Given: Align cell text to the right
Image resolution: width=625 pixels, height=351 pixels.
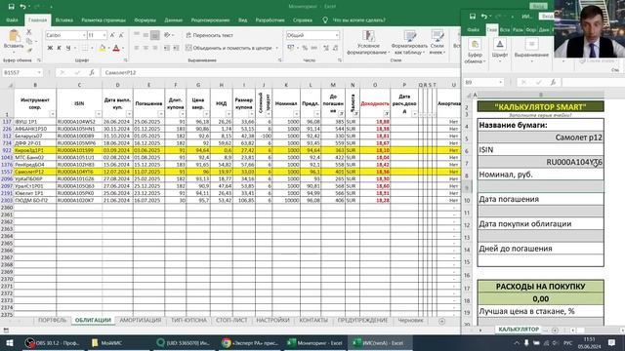Looking at the screenshot, I should (155, 48).
